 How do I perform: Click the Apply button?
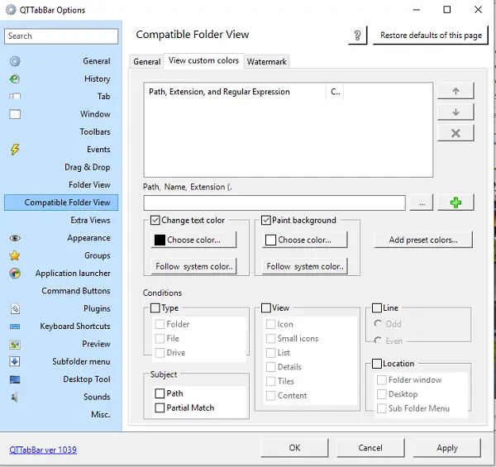[447, 448]
